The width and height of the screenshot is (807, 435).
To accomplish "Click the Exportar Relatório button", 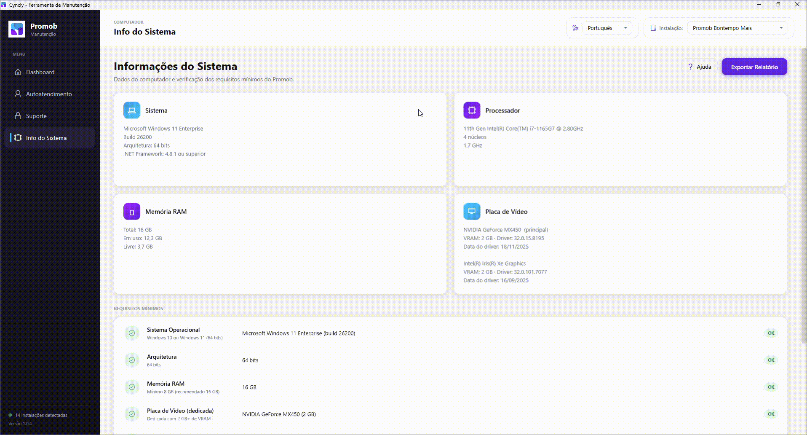I will point(754,67).
